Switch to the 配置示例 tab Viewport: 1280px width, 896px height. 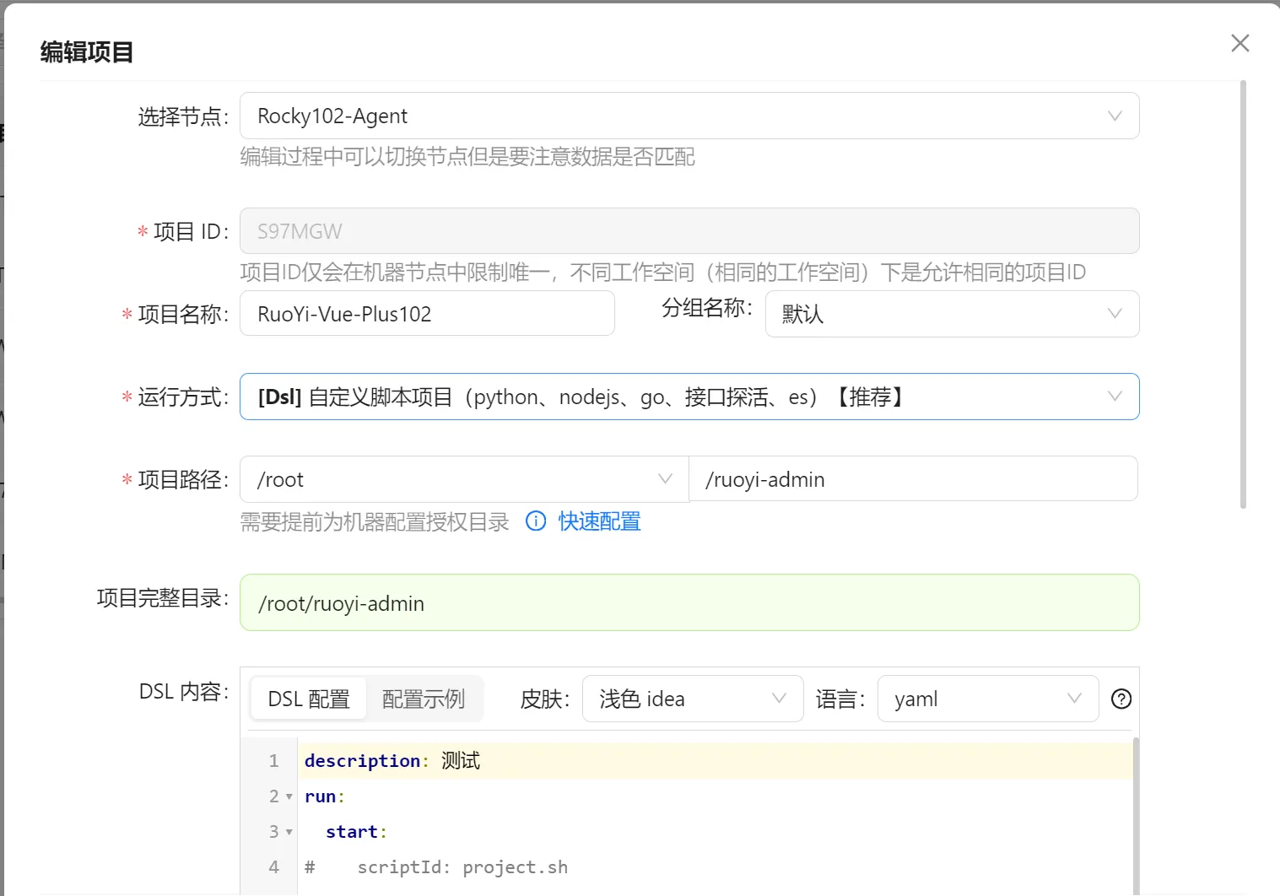(x=424, y=699)
